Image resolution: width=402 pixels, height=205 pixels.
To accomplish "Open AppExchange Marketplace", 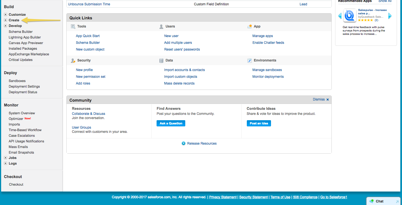I will 29,54.
